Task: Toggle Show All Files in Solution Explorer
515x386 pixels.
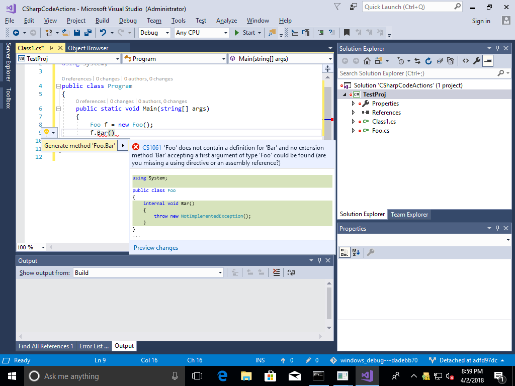Action: [x=451, y=61]
